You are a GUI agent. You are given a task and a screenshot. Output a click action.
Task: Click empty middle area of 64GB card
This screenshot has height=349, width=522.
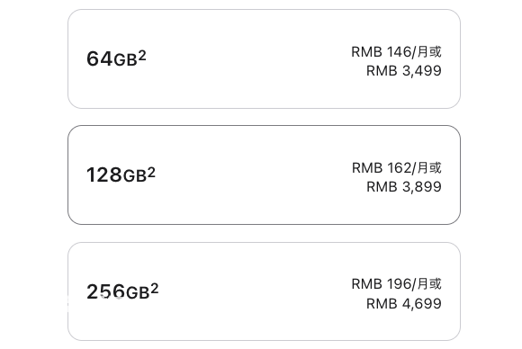[x=248, y=58]
